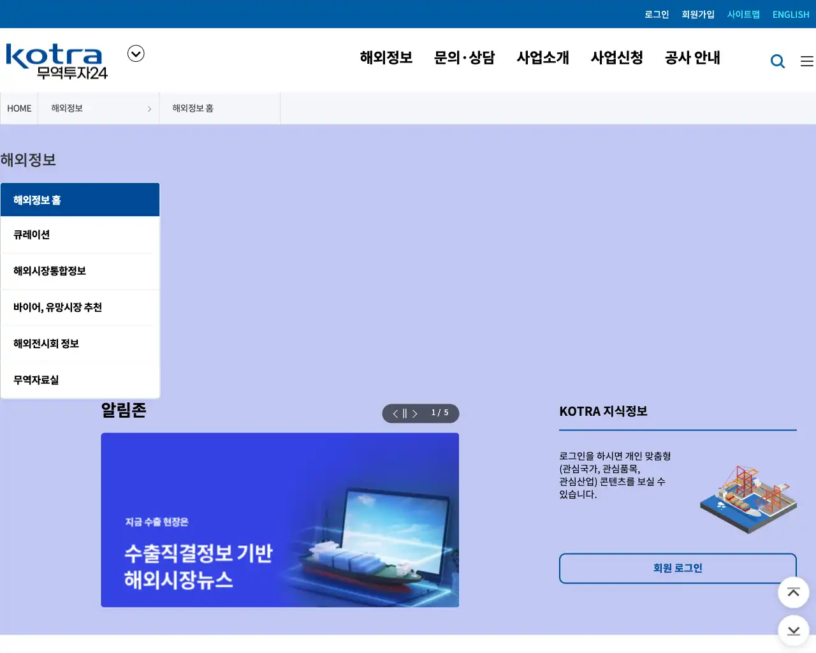
Task: Click the 회원 로그인 button
Action: click(x=678, y=568)
